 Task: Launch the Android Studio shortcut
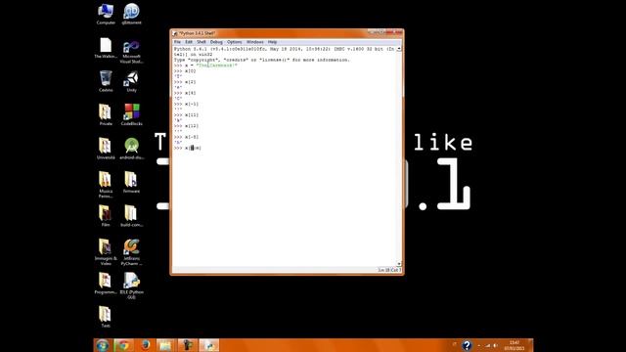tap(131, 149)
